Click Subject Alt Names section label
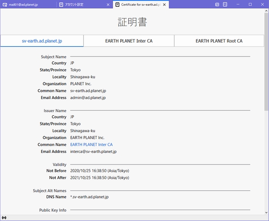The image size is (269, 221). click(x=50, y=191)
